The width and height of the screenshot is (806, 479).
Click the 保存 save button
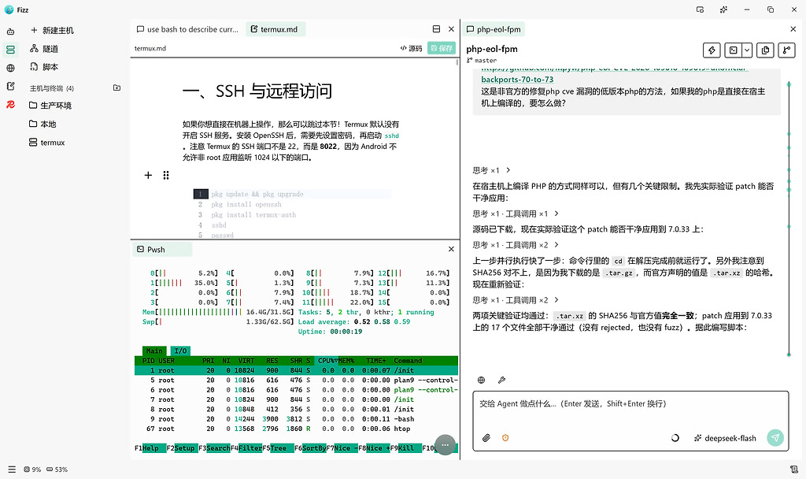(442, 48)
